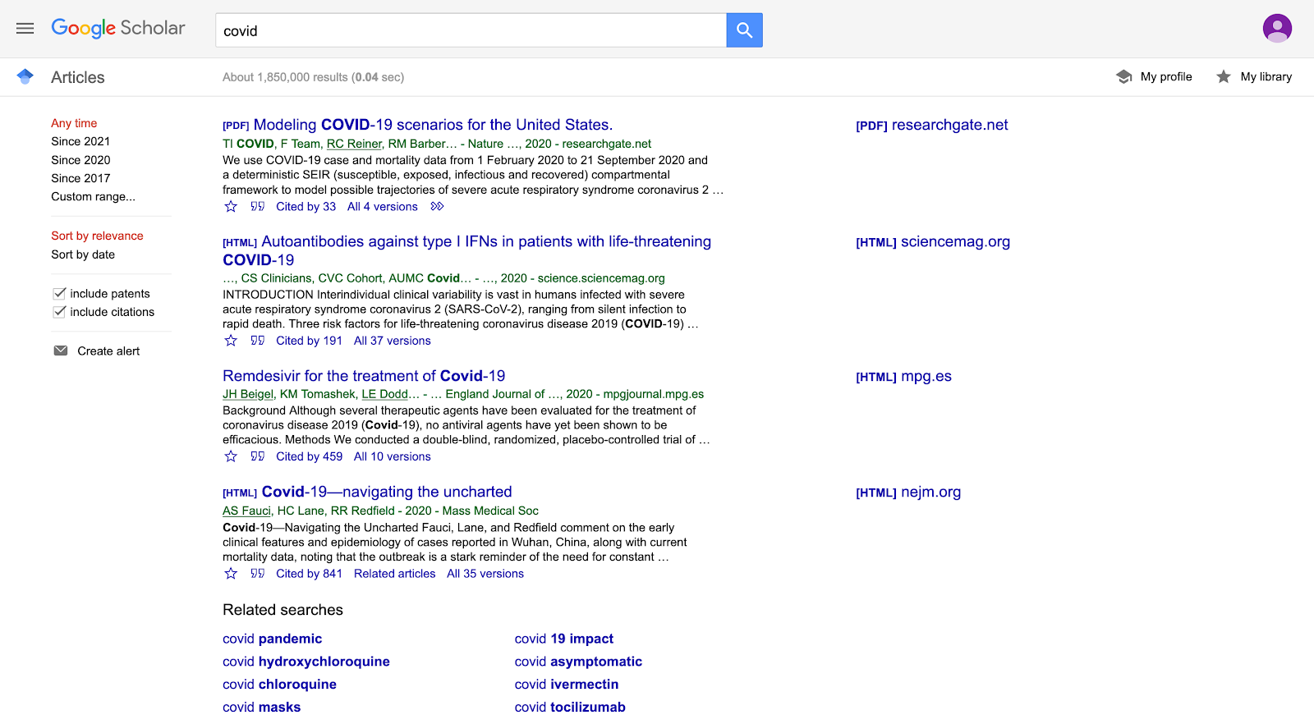Image resolution: width=1314 pixels, height=724 pixels.
Task: Open author JH Beigel profile
Action: (248, 394)
